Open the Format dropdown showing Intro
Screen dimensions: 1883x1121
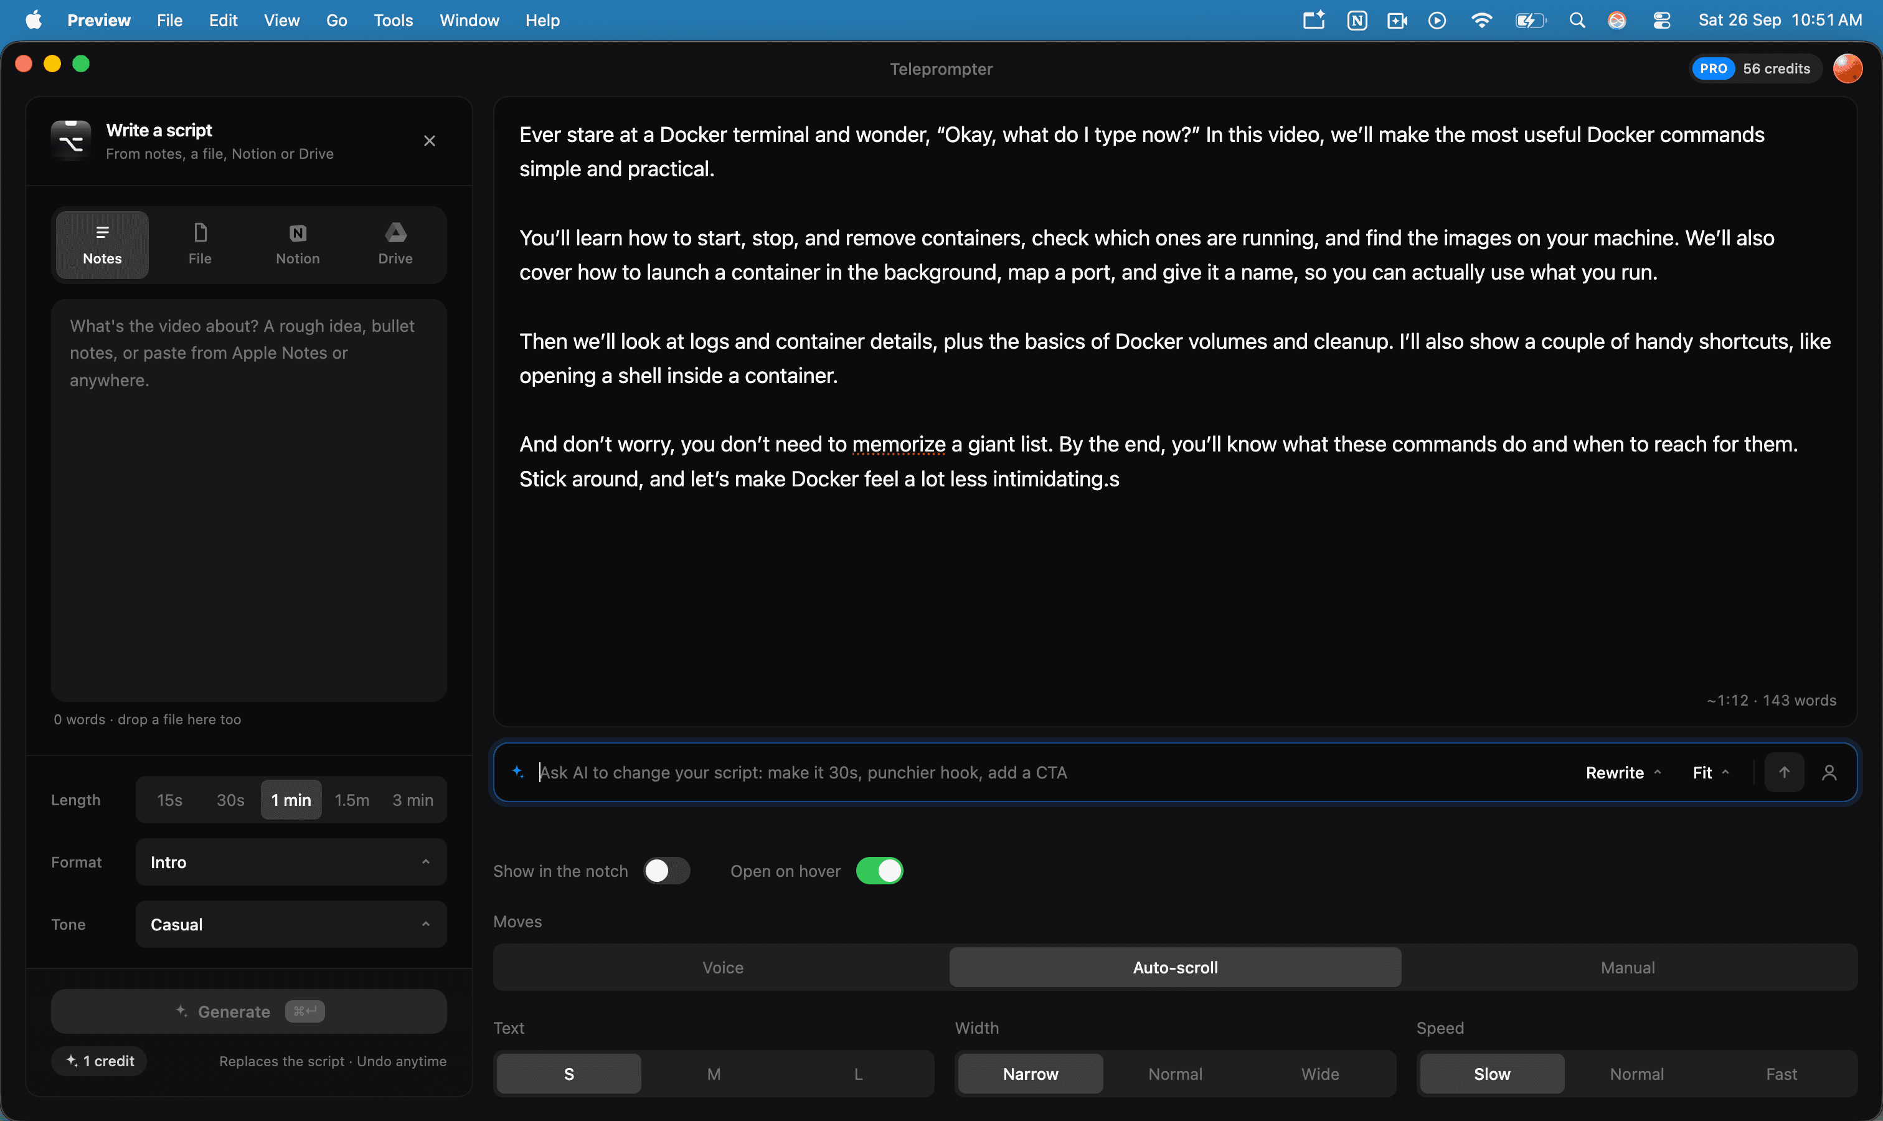291,862
